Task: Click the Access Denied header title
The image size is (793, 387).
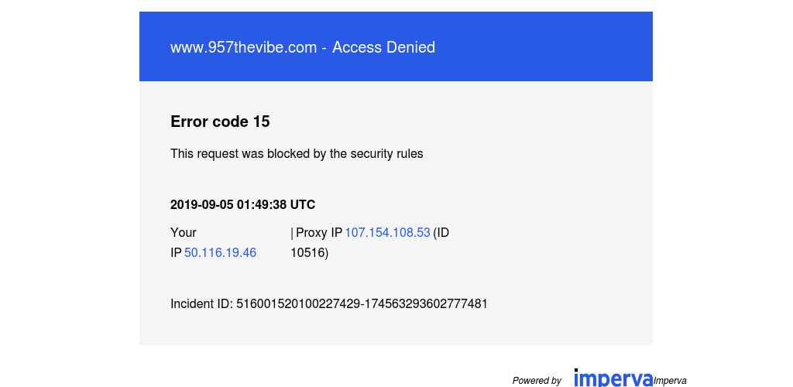Action: click(303, 47)
